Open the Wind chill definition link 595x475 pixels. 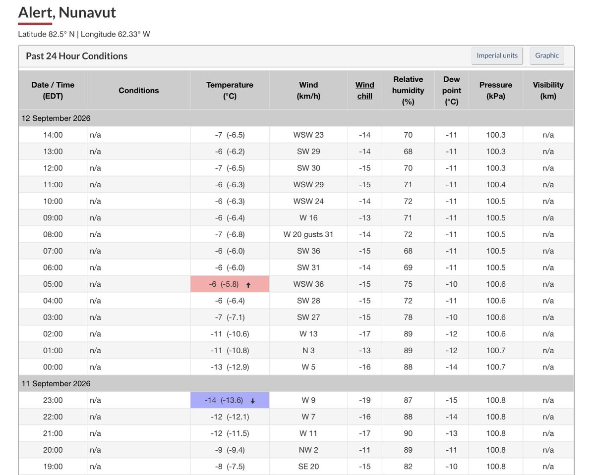tap(365, 91)
